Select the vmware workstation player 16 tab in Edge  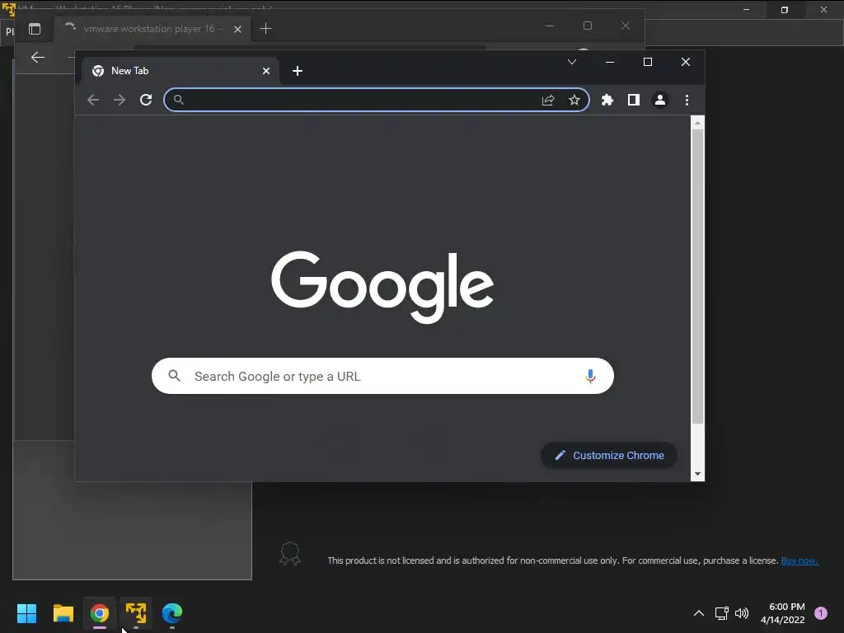152,29
